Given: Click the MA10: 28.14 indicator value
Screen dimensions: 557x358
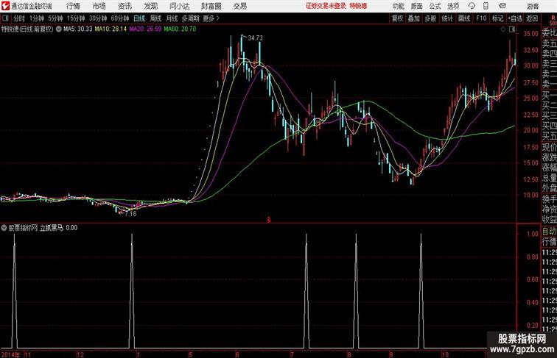Looking at the screenshot, I should click(111, 29).
